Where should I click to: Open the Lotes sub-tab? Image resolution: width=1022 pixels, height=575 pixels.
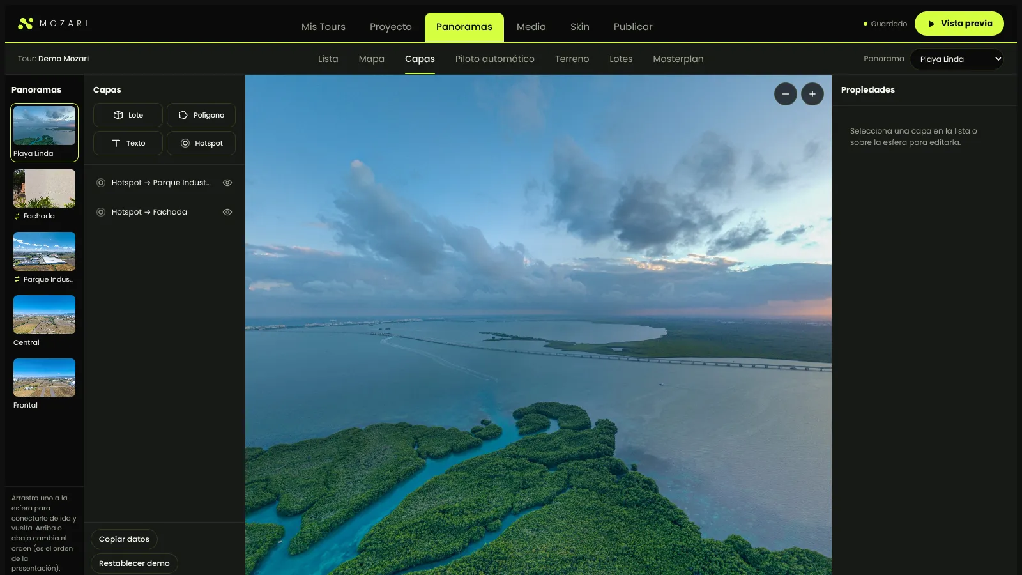tap(621, 59)
